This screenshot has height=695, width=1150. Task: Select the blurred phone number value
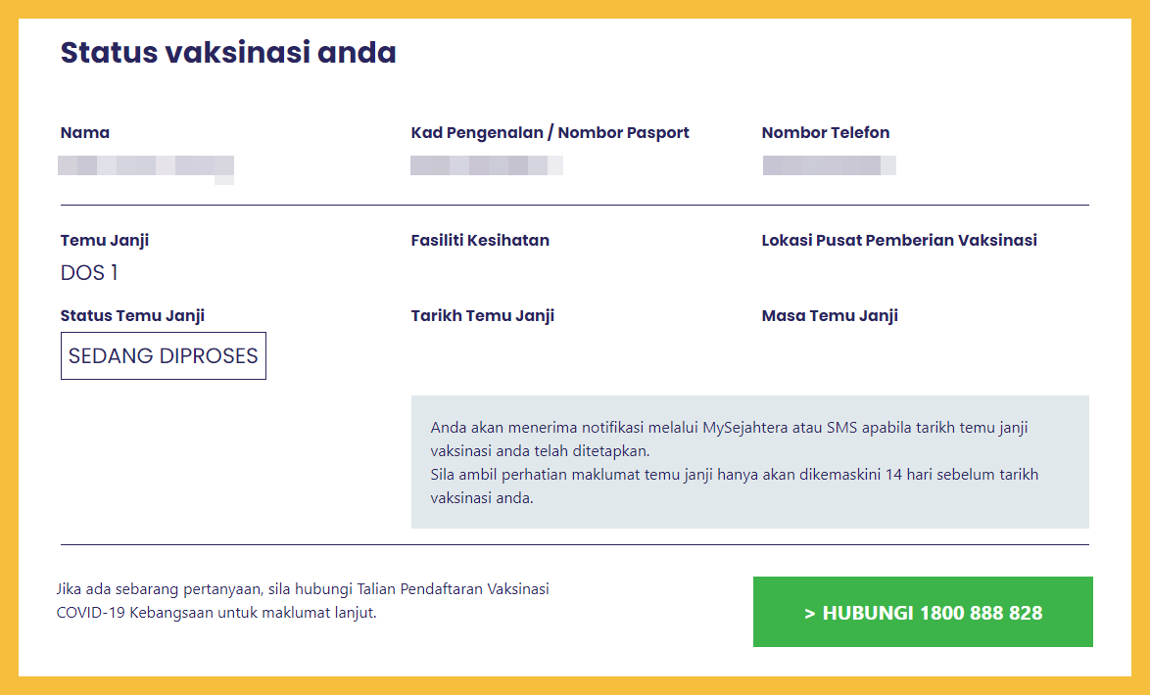829,165
